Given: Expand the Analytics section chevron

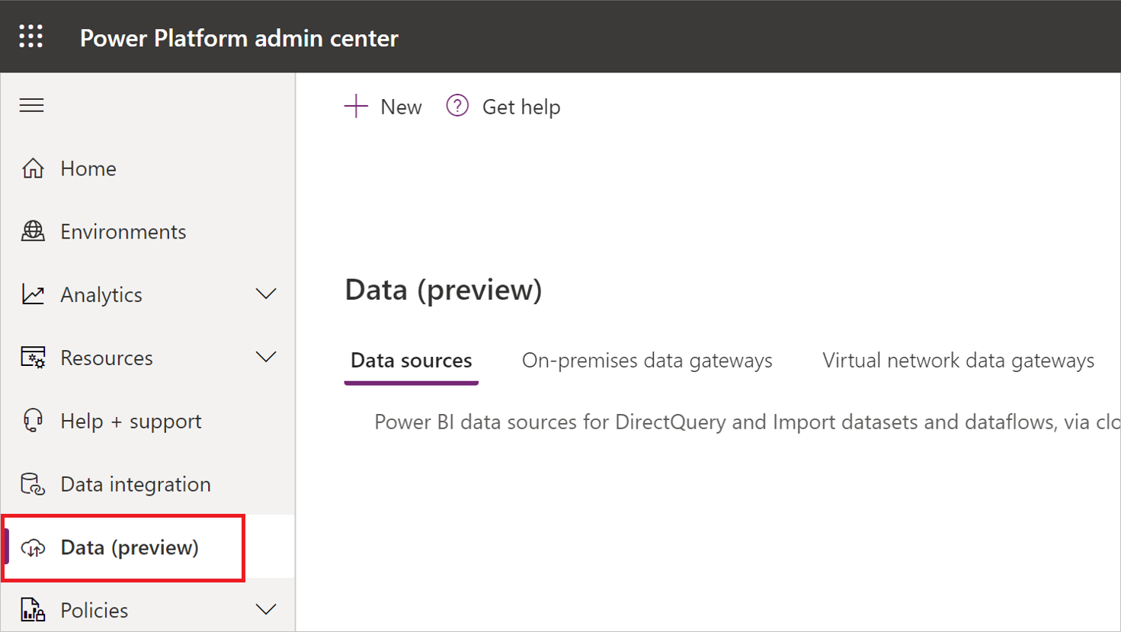Looking at the screenshot, I should 266,294.
